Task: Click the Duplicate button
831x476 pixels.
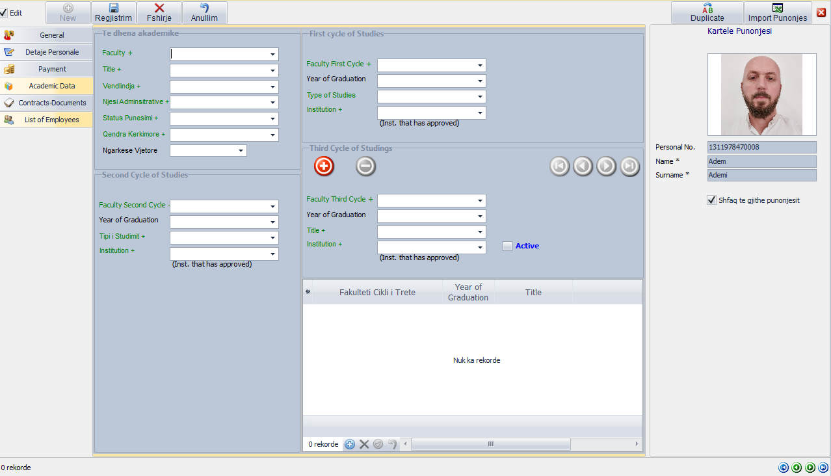Action: [x=707, y=12]
